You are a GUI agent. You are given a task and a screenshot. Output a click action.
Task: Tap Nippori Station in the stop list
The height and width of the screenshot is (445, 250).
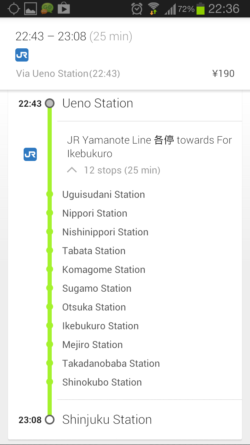point(95,213)
